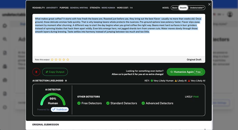Open the TruthScan badge link
The width and height of the screenshot is (238, 130).
(x=59, y=109)
